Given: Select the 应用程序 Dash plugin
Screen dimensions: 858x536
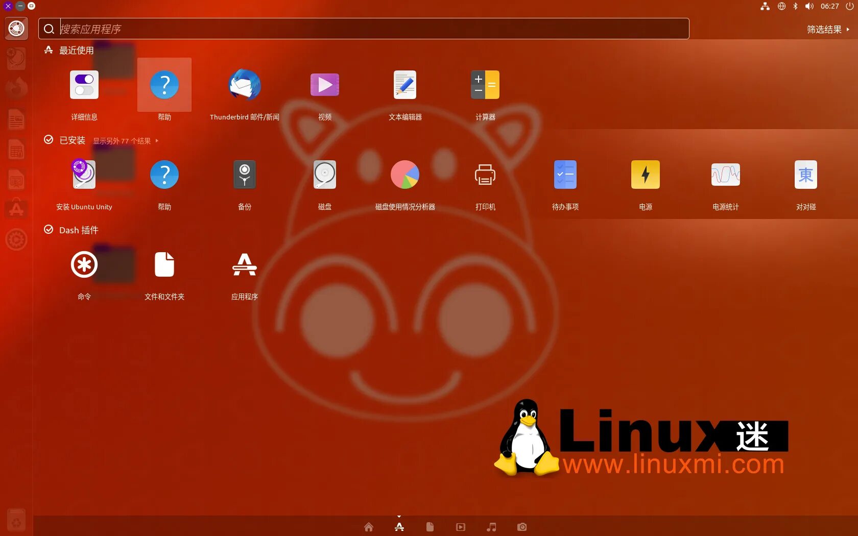Looking at the screenshot, I should tap(245, 264).
